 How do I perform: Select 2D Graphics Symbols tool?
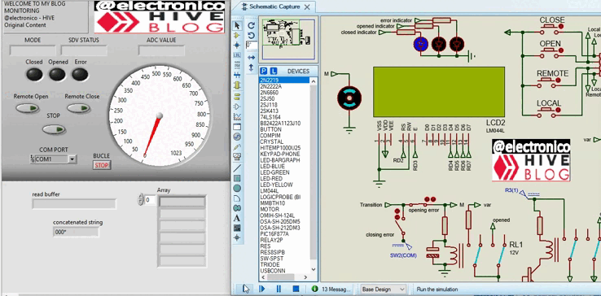[x=237, y=228]
